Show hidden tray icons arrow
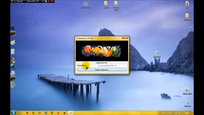204x115 pixels. click(166, 113)
